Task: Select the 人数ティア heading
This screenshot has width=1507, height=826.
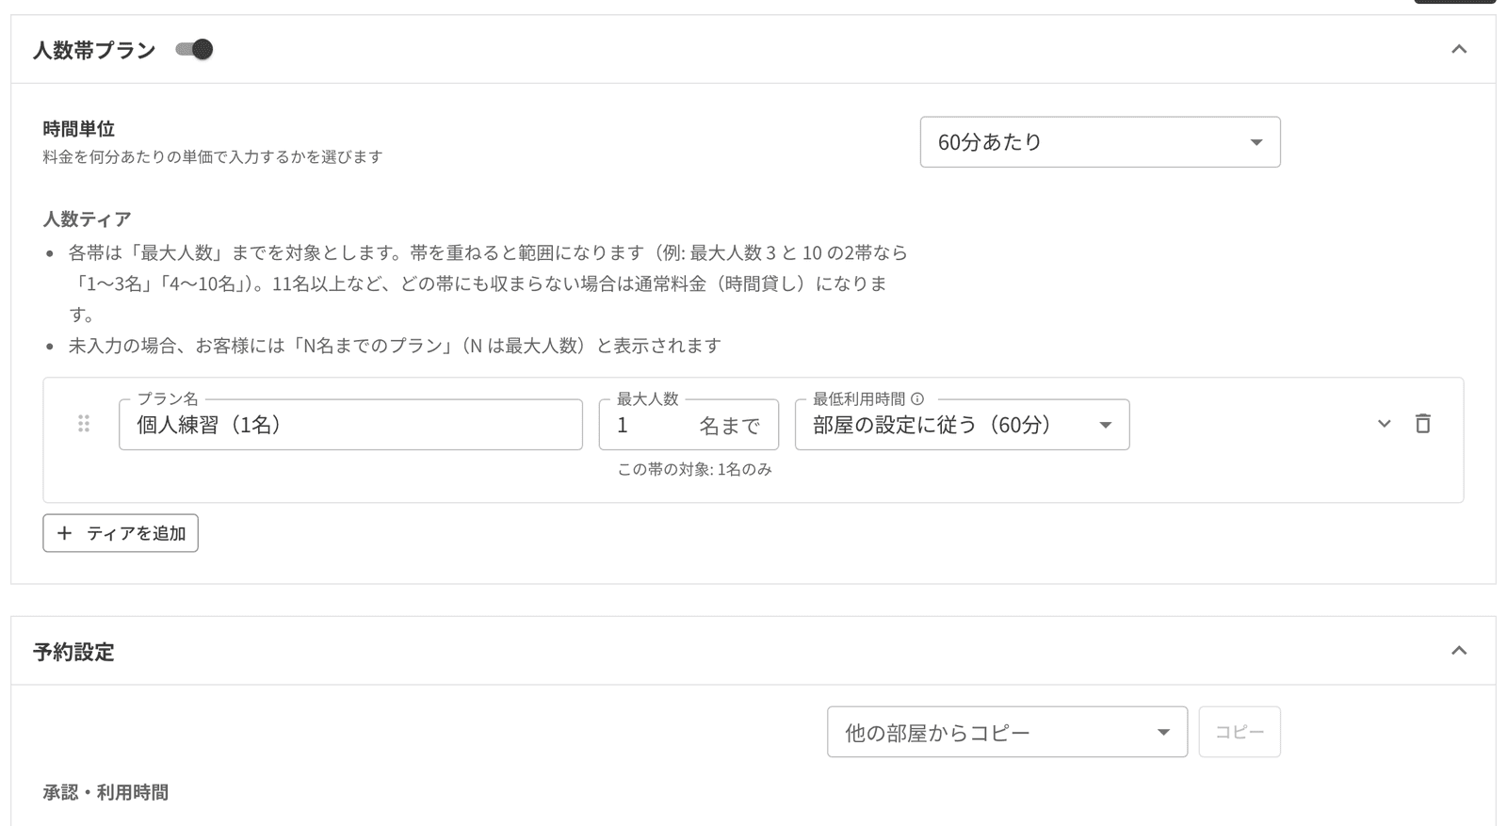Action: click(x=88, y=219)
